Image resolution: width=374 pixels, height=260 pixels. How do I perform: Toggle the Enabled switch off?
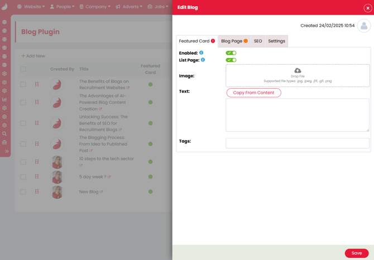tap(231, 53)
